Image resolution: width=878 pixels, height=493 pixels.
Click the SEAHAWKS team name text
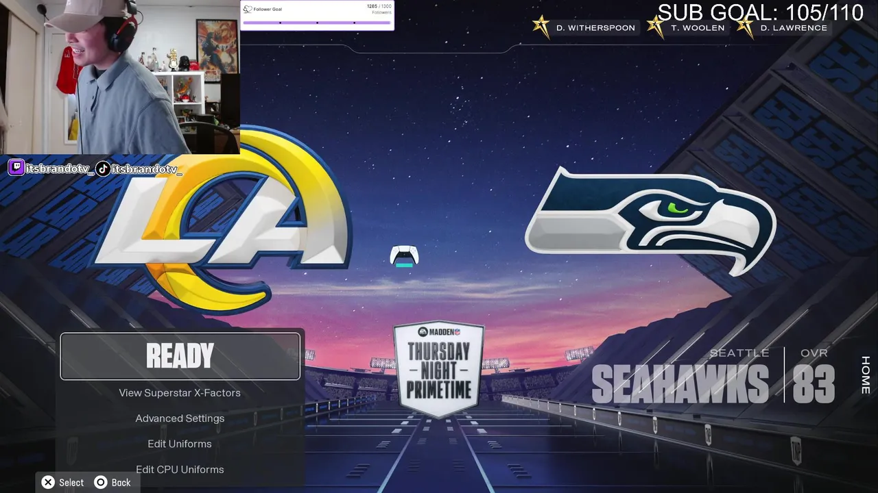pyautogui.click(x=680, y=383)
